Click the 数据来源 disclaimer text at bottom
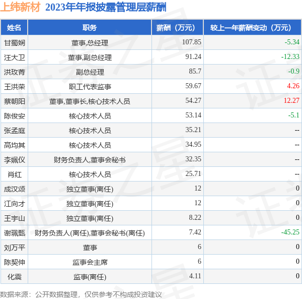The width and height of the screenshot is (302, 299). point(81,294)
